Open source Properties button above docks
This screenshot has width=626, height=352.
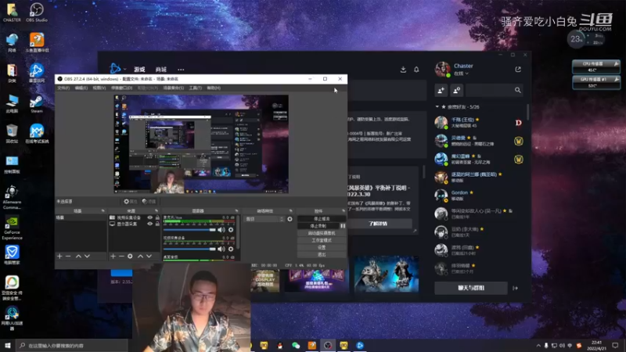pos(131,202)
